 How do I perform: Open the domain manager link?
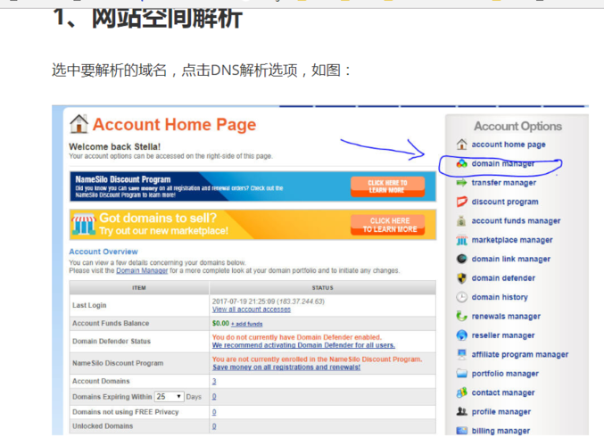click(503, 163)
